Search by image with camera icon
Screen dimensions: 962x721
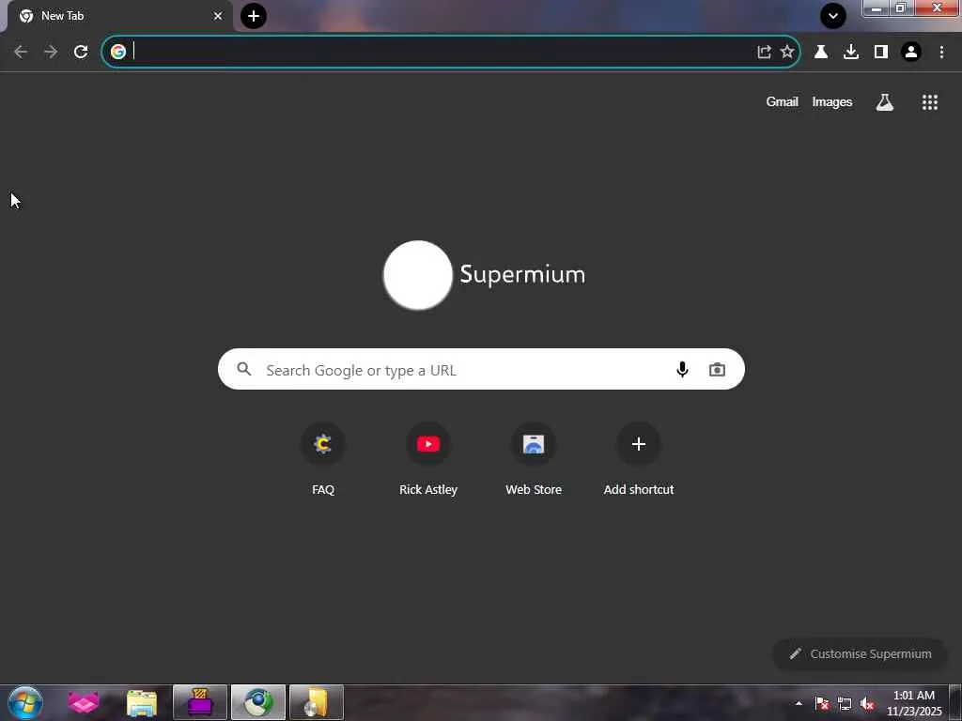click(717, 369)
